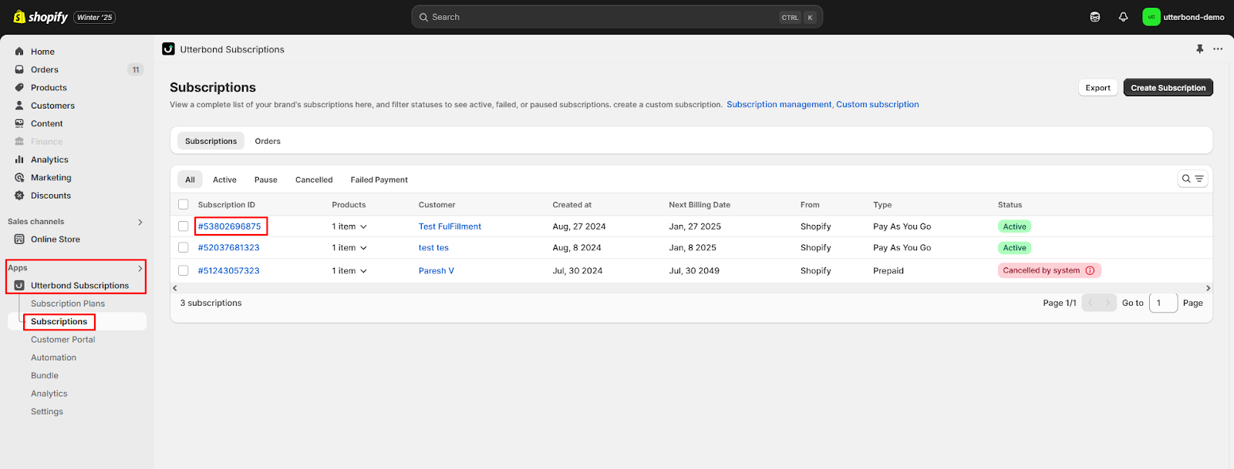
Task: Click the info icon next to Cancelled by system
Action: [x=1090, y=270]
